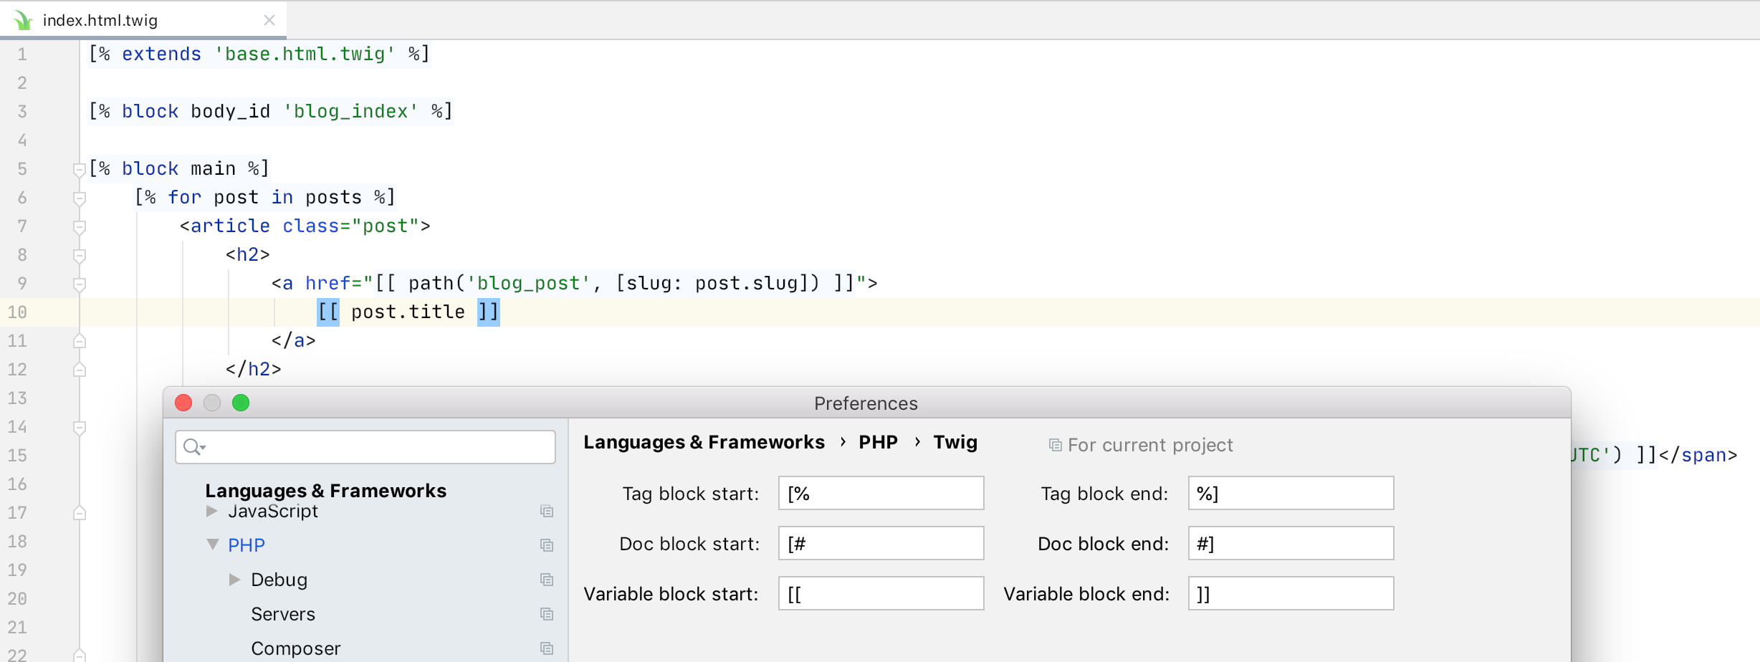Viewport: 1760px width, 662px height.
Task: Click the copy-settings icon beside PHP
Action: tap(547, 545)
